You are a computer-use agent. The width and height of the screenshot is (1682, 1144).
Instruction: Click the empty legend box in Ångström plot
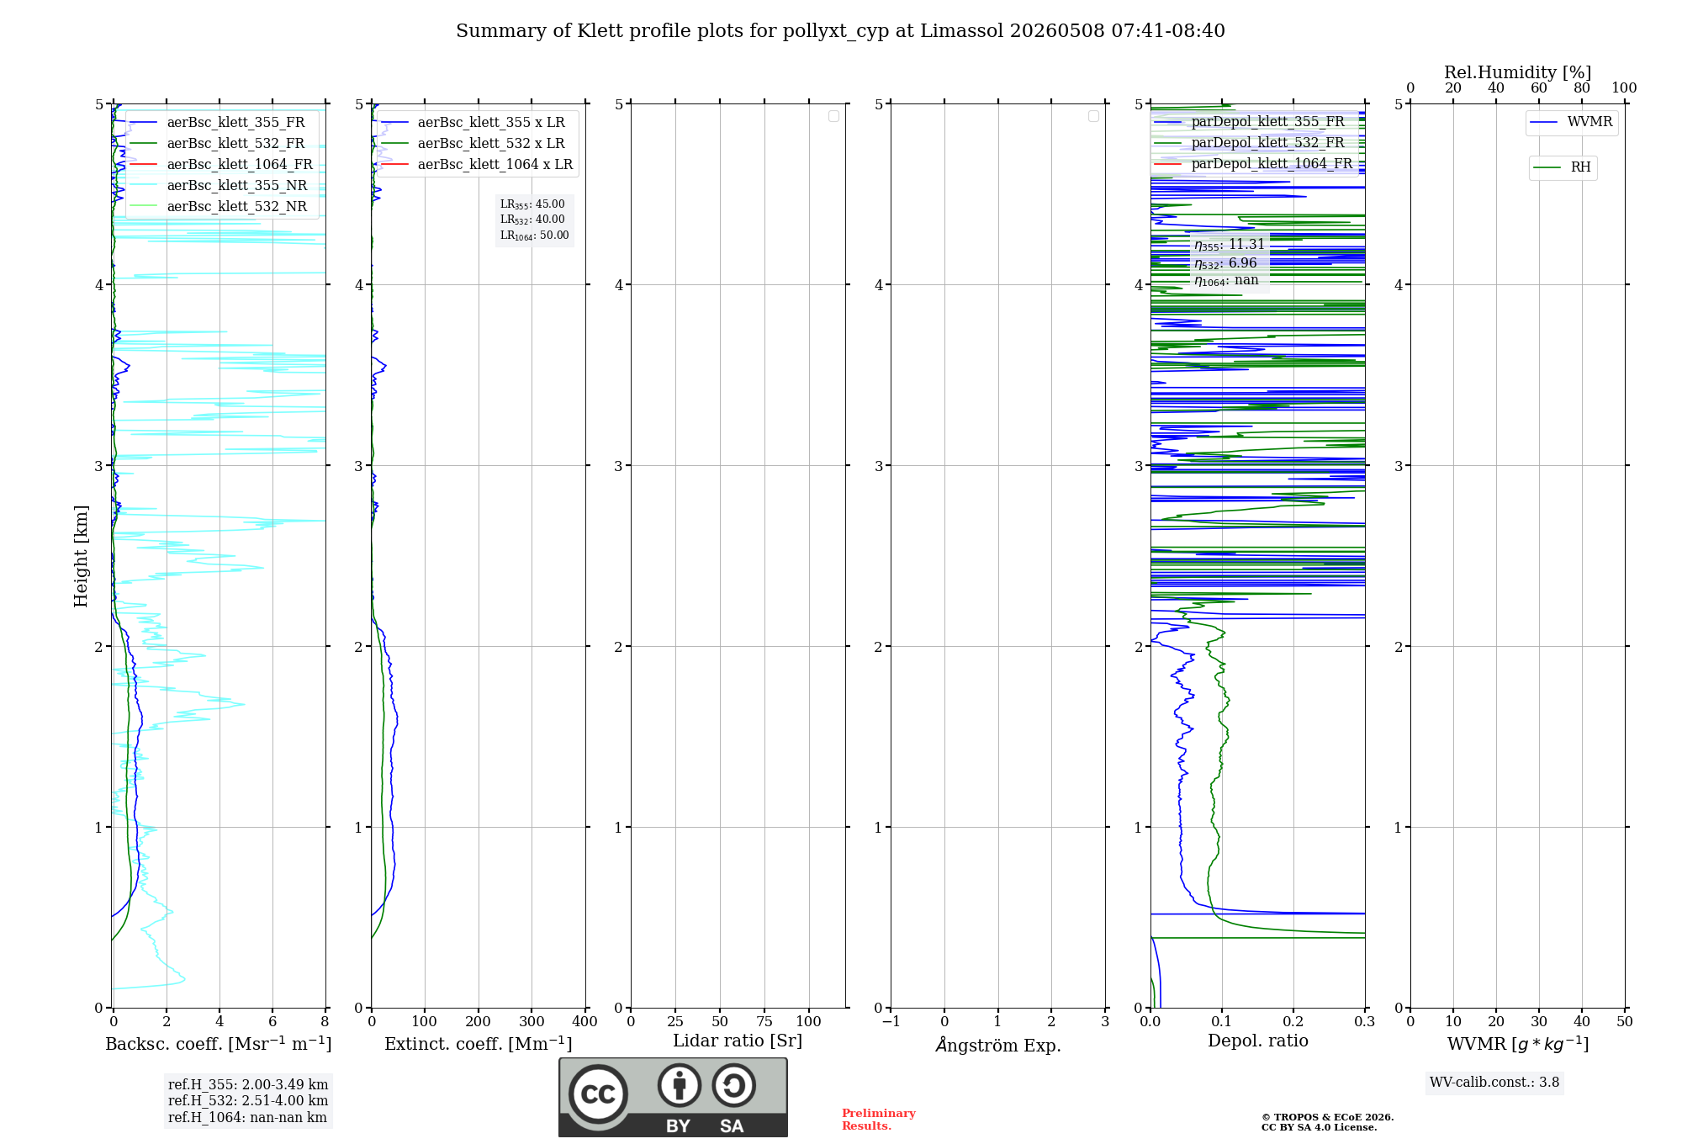click(1093, 116)
